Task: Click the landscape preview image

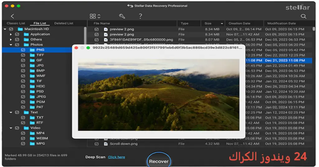Action: 159,95
